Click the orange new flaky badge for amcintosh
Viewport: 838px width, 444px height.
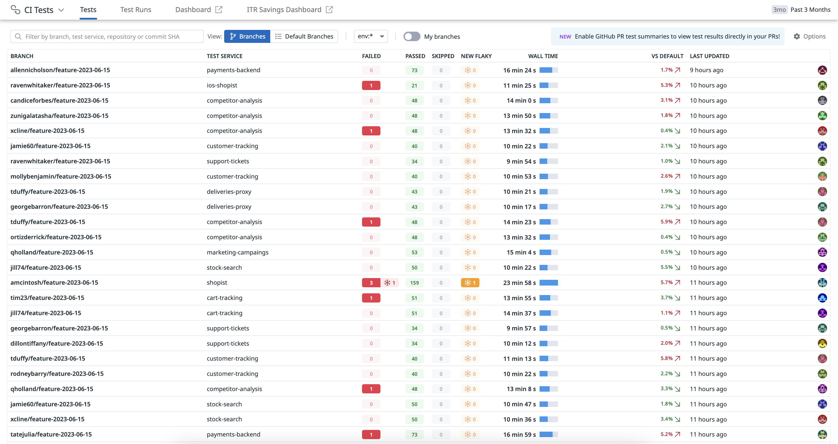point(470,283)
